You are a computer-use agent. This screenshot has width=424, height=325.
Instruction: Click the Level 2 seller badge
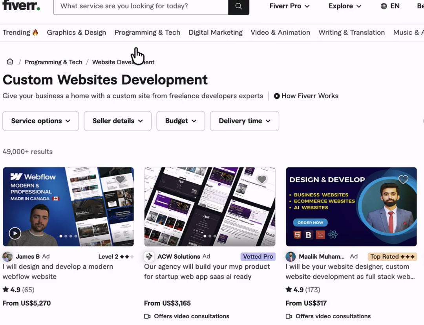pyautogui.click(x=116, y=257)
